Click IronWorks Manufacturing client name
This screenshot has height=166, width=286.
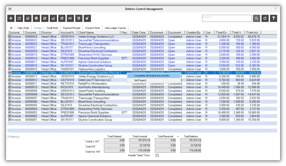(94, 87)
